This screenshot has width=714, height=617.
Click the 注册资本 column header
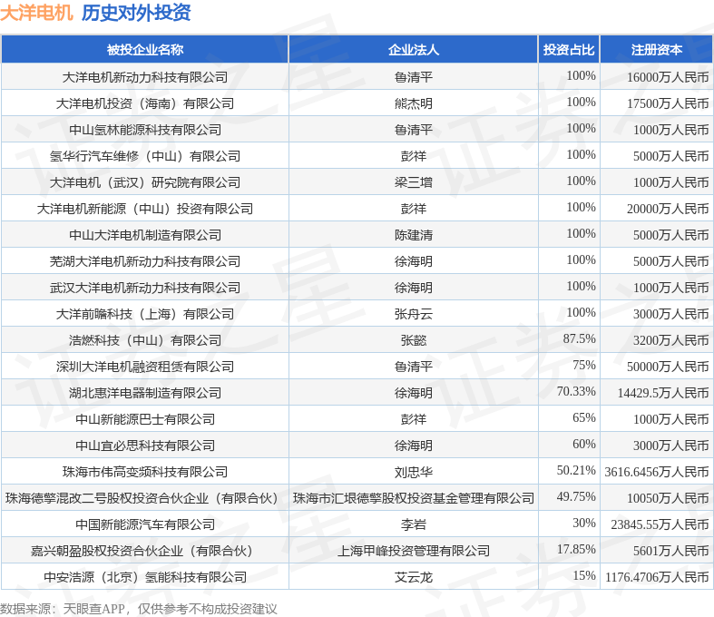657,50
